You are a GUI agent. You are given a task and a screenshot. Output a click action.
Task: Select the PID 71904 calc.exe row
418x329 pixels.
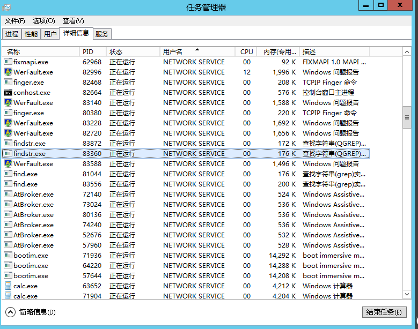[186, 296]
